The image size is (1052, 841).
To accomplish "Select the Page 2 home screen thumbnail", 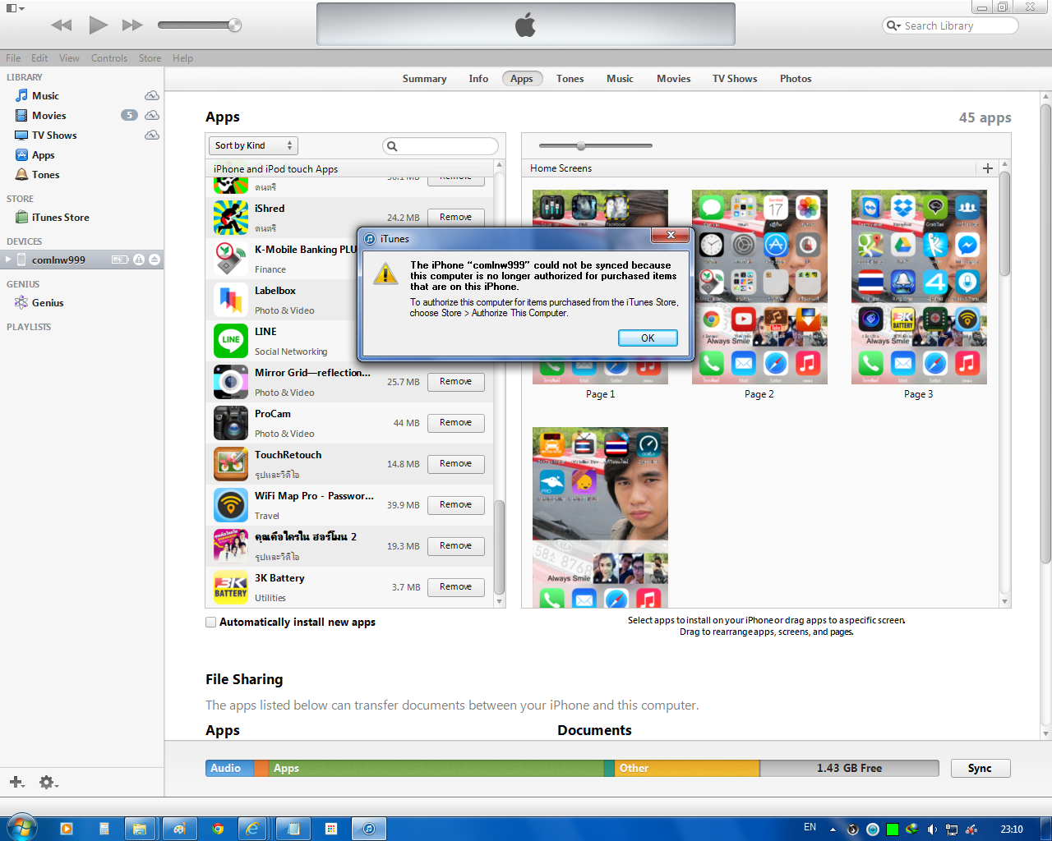I will click(759, 287).
